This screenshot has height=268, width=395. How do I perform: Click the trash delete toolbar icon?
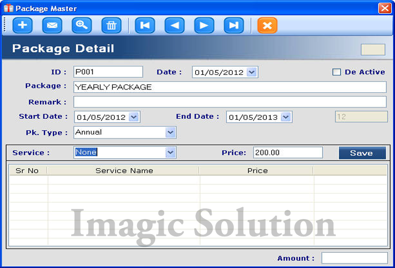click(111, 25)
